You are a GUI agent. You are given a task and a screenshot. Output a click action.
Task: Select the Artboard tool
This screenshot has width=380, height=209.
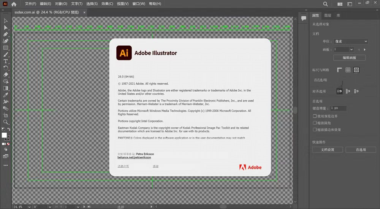(x=6, y=115)
